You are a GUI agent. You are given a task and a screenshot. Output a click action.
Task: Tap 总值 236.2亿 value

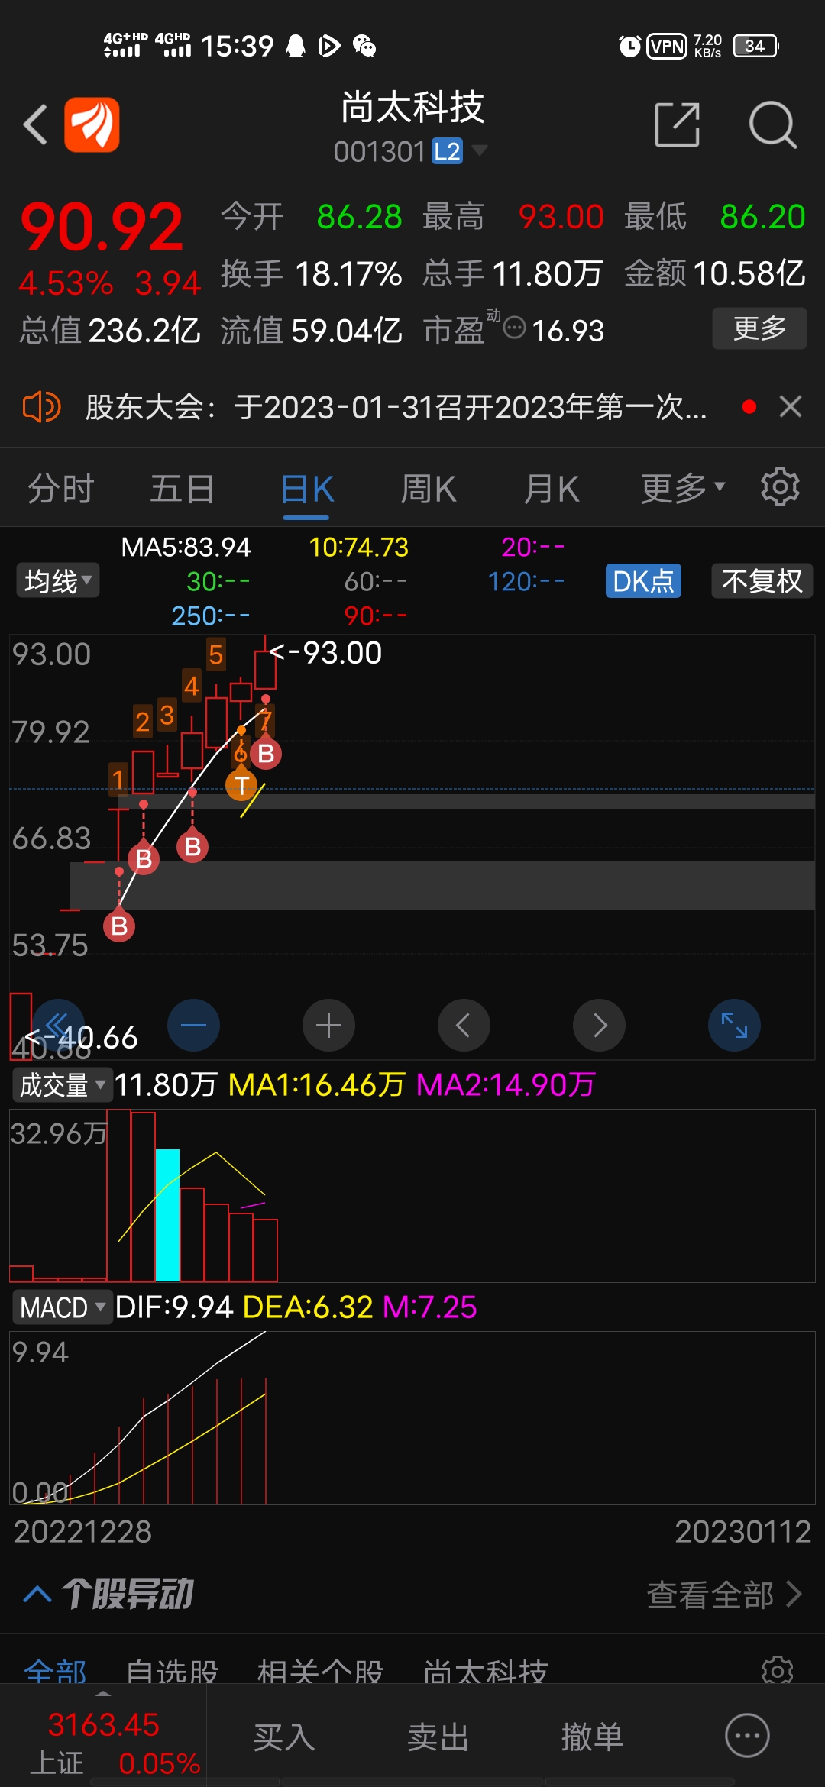(144, 331)
